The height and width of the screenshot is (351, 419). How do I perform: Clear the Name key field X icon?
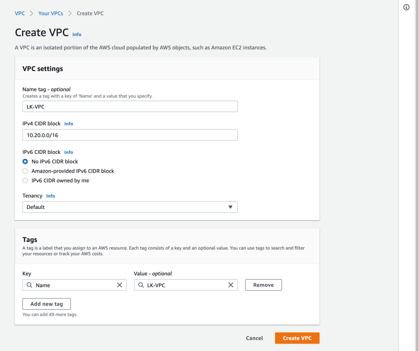point(119,285)
